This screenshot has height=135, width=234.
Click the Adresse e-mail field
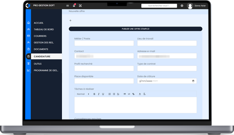pyautogui.click(x=167, y=56)
